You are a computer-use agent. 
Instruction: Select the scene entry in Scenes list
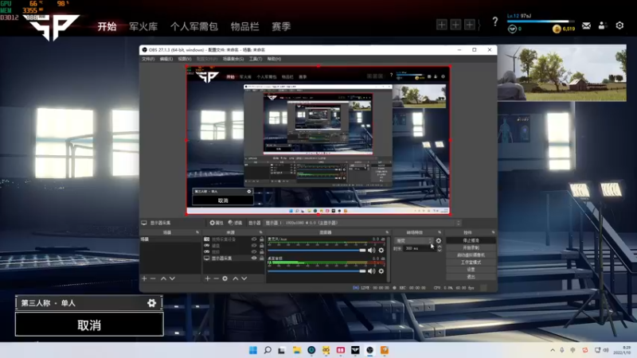[x=170, y=239]
